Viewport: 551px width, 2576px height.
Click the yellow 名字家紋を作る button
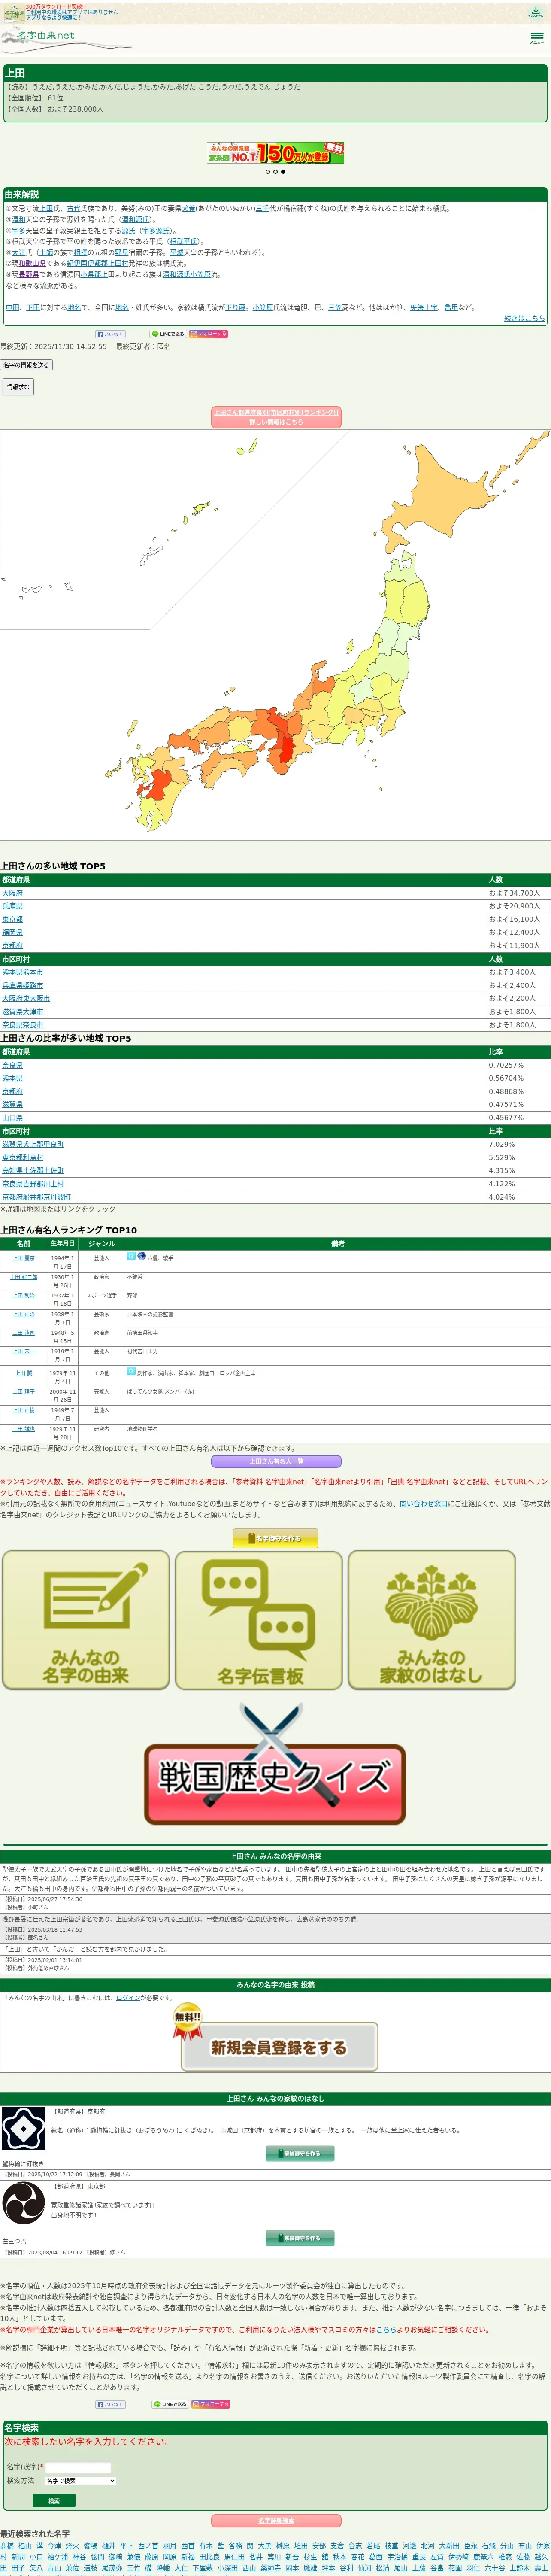275,1538
